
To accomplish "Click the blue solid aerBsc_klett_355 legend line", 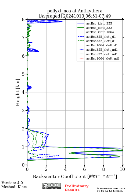I will [81, 23].
